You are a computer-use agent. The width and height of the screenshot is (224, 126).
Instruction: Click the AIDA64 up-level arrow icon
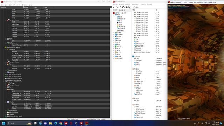pyautogui.click(x=120, y=7)
